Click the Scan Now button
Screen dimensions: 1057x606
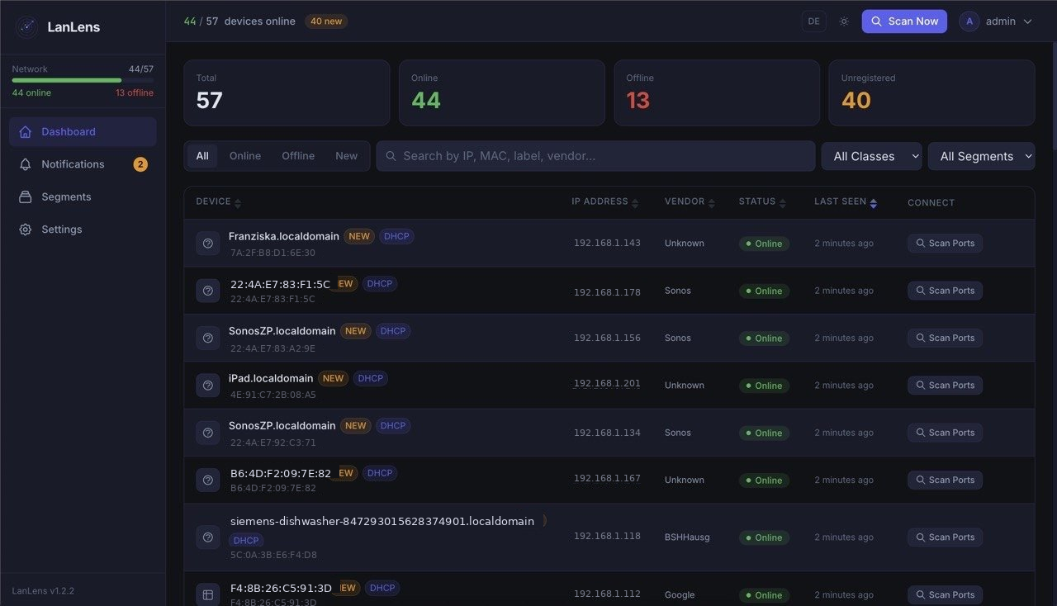(904, 21)
